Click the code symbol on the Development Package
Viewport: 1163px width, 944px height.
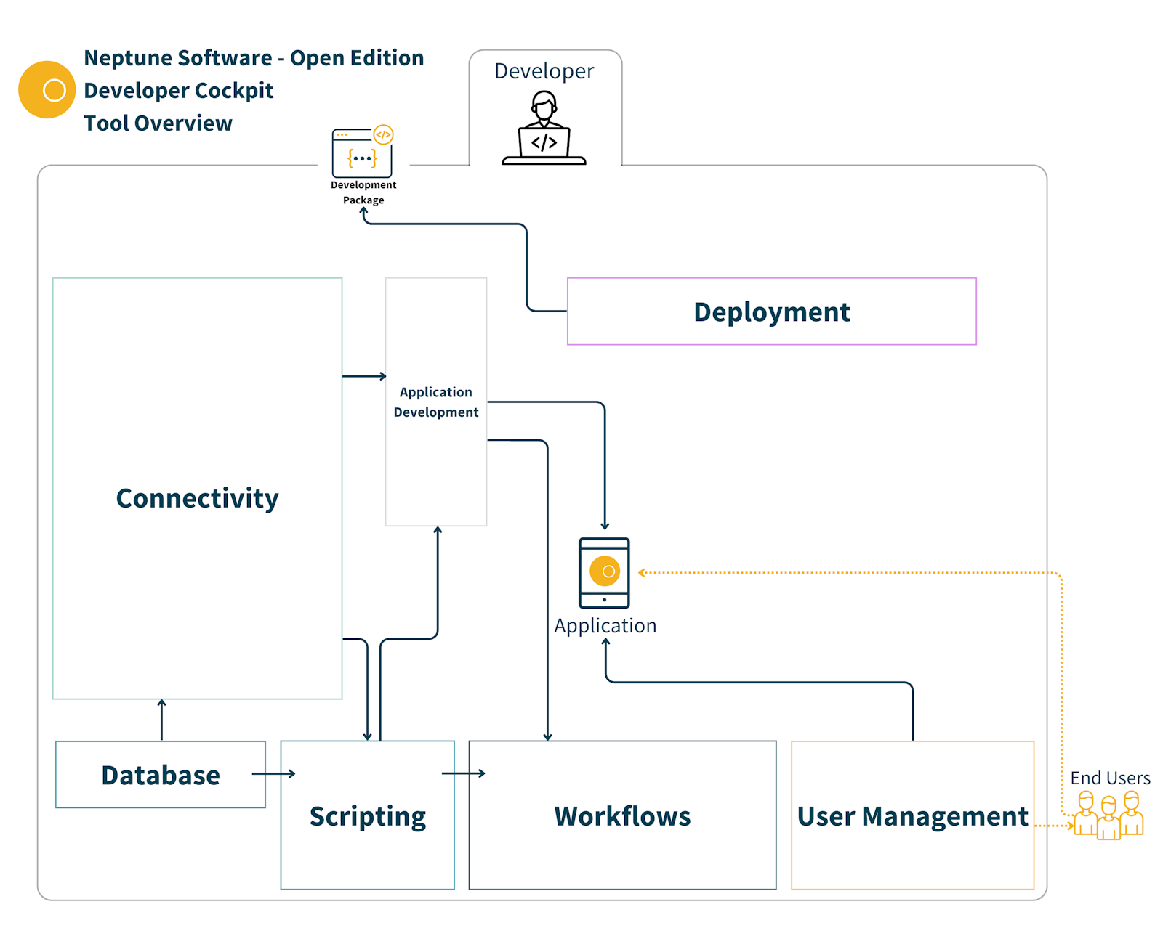click(385, 135)
